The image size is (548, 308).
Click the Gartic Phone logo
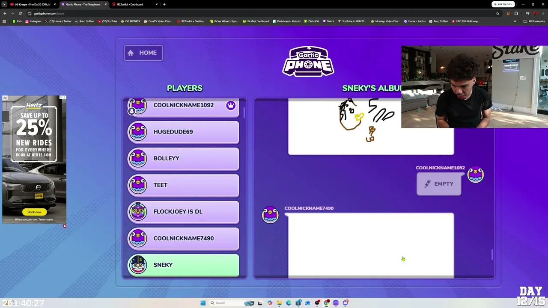[x=308, y=61]
